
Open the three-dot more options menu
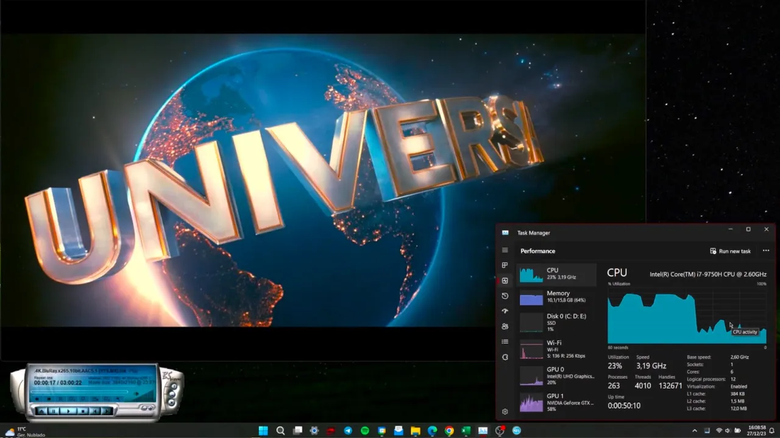[766, 251]
